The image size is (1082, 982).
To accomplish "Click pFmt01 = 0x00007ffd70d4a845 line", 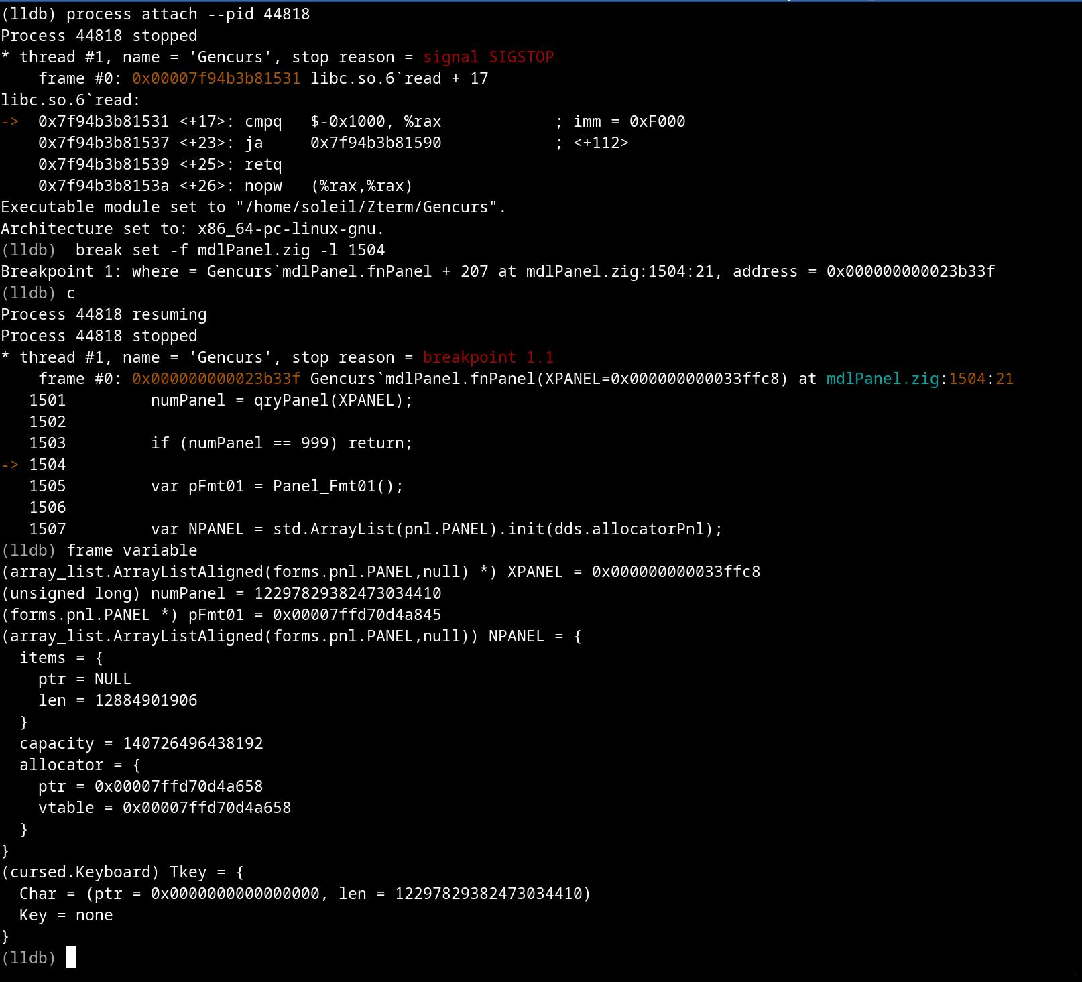I will pos(221,615).
